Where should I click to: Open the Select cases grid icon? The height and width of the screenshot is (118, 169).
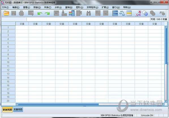[129, 13]
